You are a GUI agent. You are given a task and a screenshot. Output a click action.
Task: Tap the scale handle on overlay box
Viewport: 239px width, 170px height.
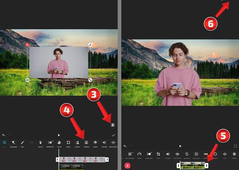coord(90,80)
